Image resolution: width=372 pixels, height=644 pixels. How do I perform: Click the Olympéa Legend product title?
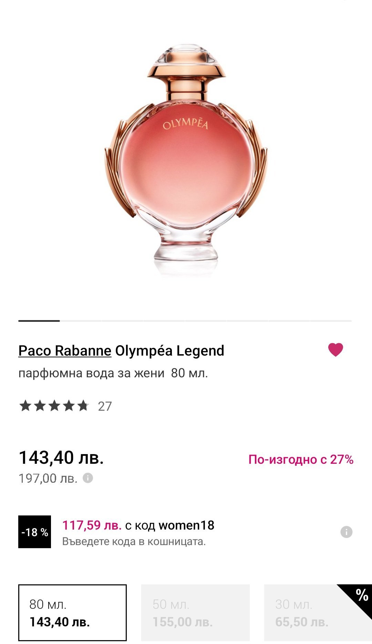tap(169, 351)
